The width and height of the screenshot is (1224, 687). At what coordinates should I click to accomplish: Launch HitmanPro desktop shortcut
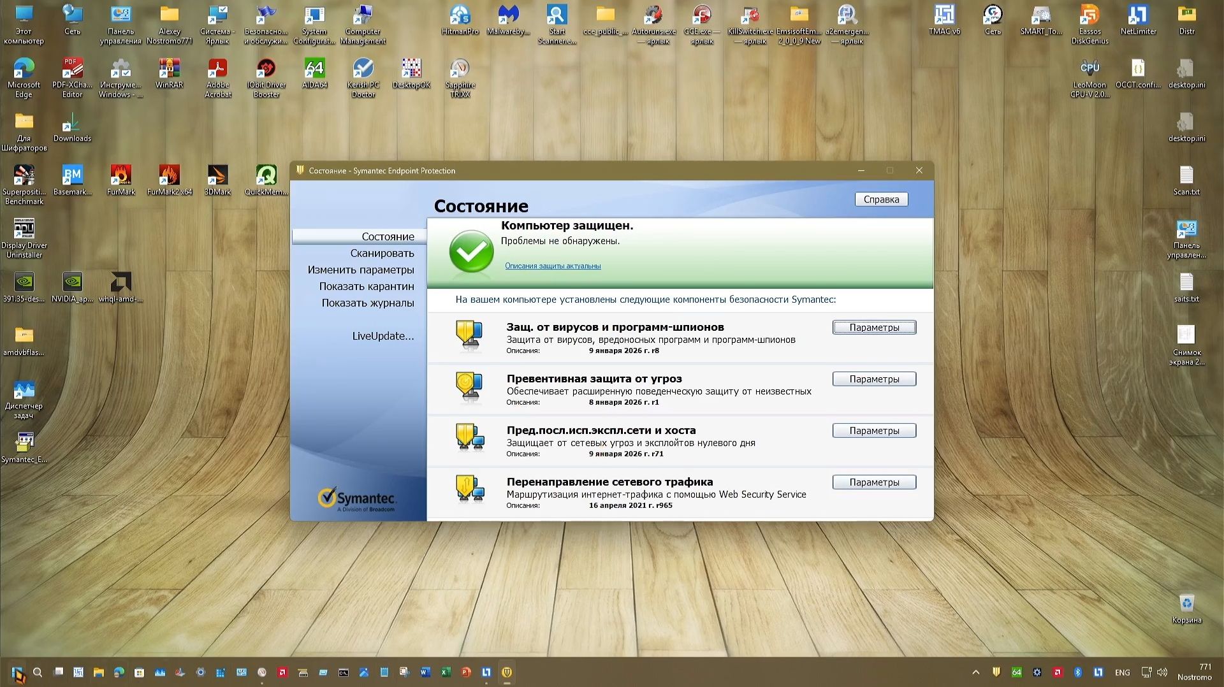pos(460,15)
